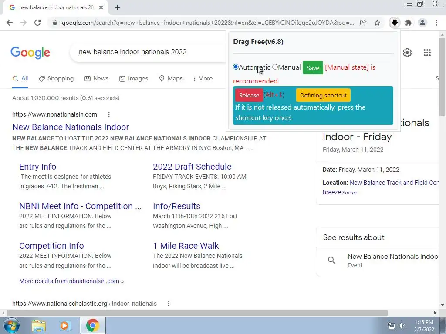Image resolution: width=446 pixels, height=334 pixels.
Task: Launch the media player from the taskbar
Action: tap(65, 326)
